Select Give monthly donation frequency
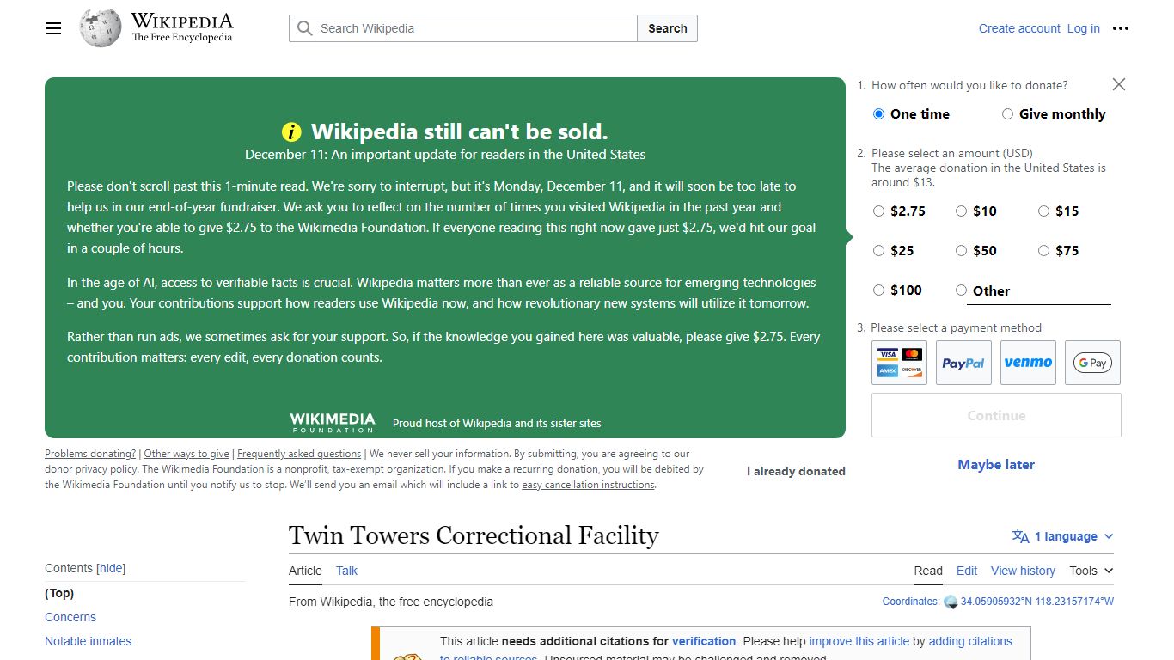The height and width of the screenshot is (660, 1174). point(1007,114)
